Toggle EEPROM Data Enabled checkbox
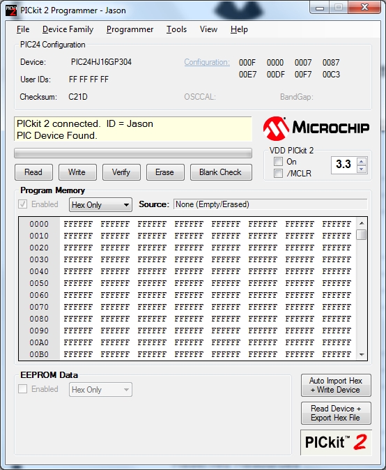Image resolution: width=386 pixels, height=470 pixels. pos(23,389)
